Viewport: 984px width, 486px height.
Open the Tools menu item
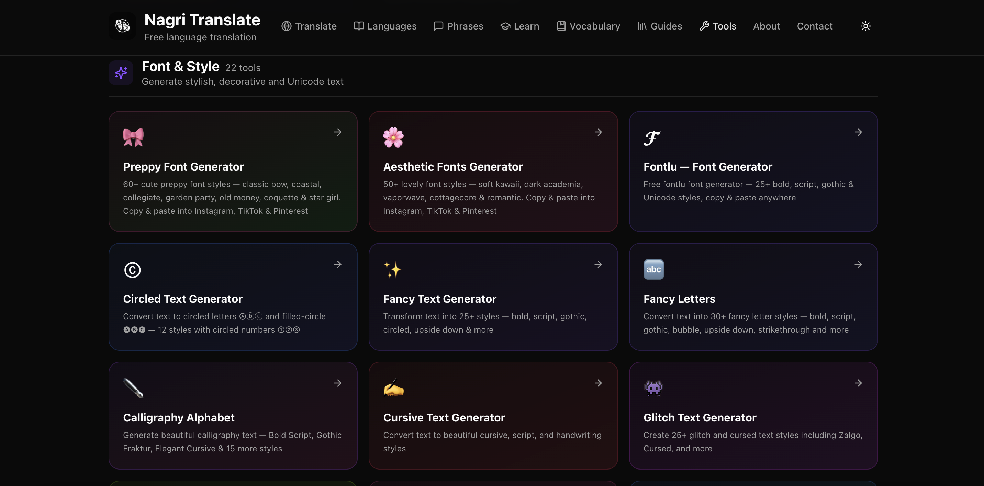(718, 26)
